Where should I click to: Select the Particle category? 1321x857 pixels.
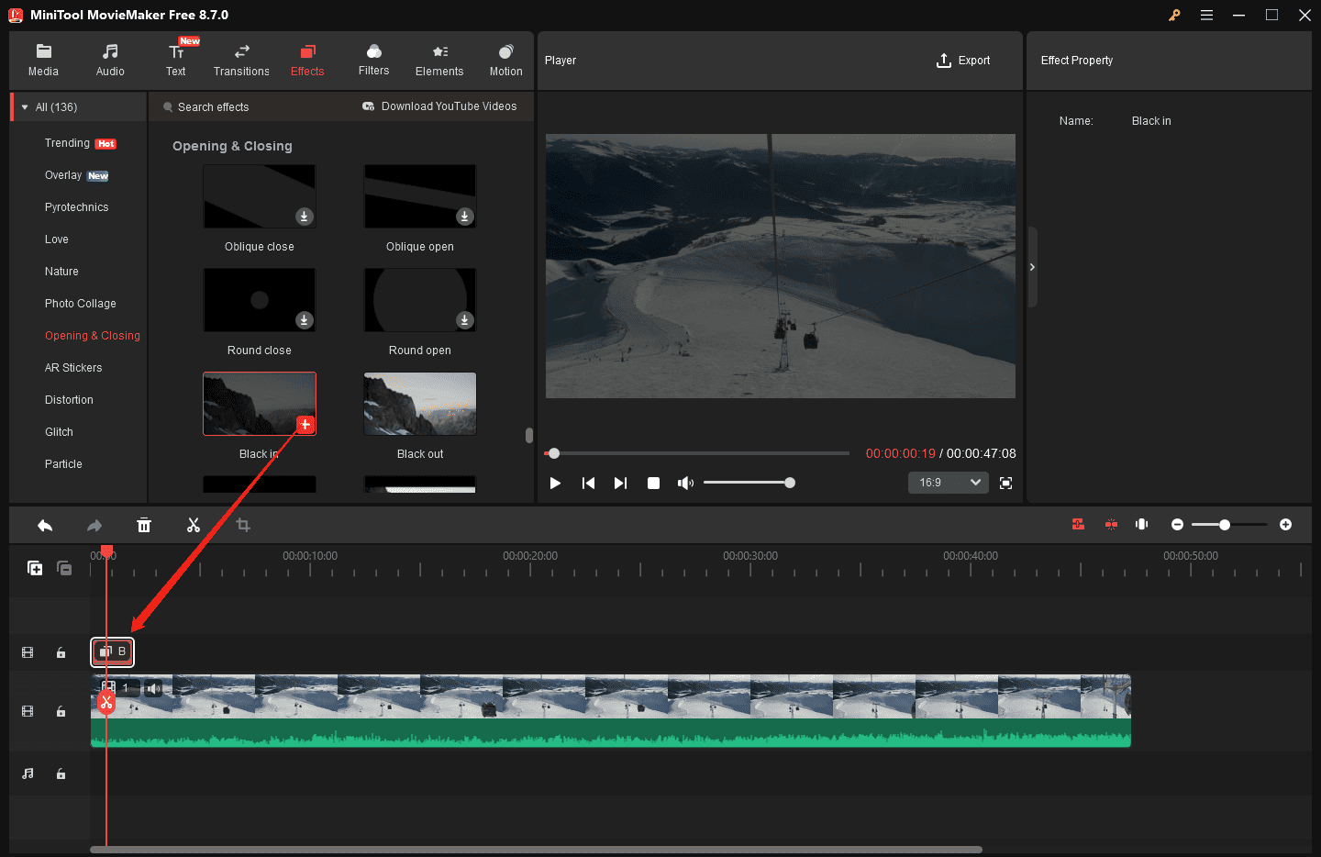tap(63, 464)
